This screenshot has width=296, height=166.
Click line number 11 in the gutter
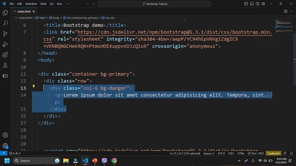(23, 74)
